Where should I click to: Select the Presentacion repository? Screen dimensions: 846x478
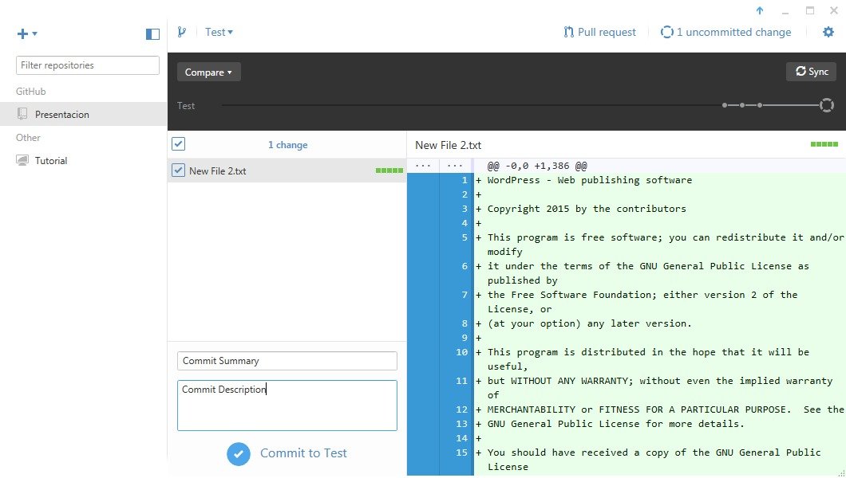[84, 114]
